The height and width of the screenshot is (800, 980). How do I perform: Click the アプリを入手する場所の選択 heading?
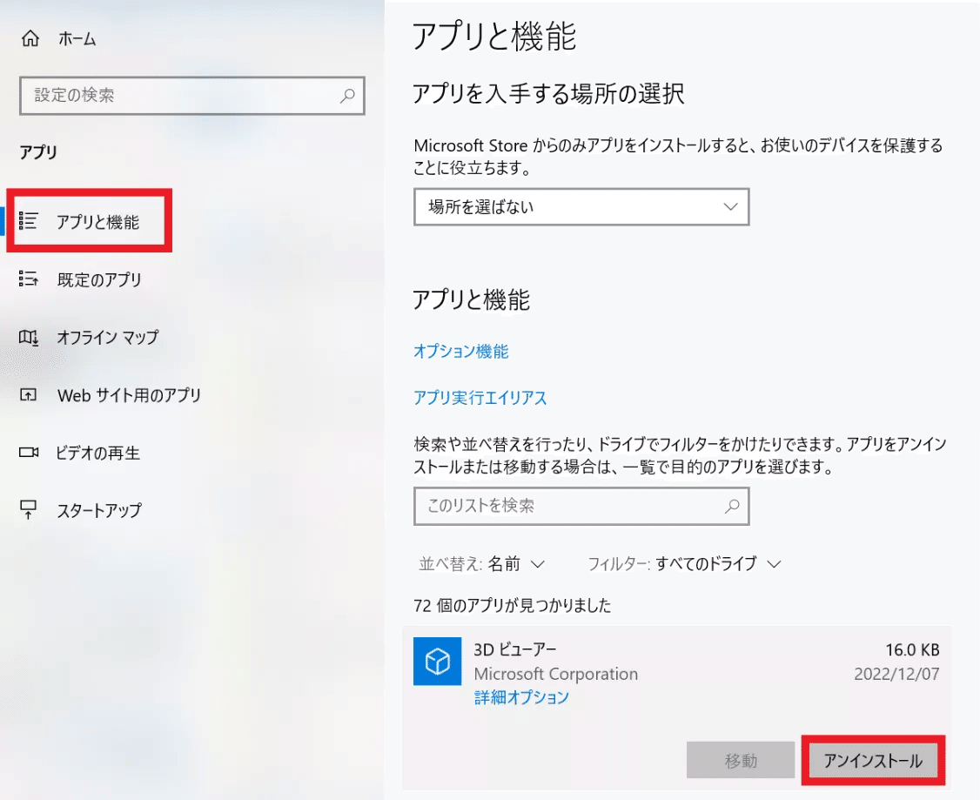[x=548, y=94]
